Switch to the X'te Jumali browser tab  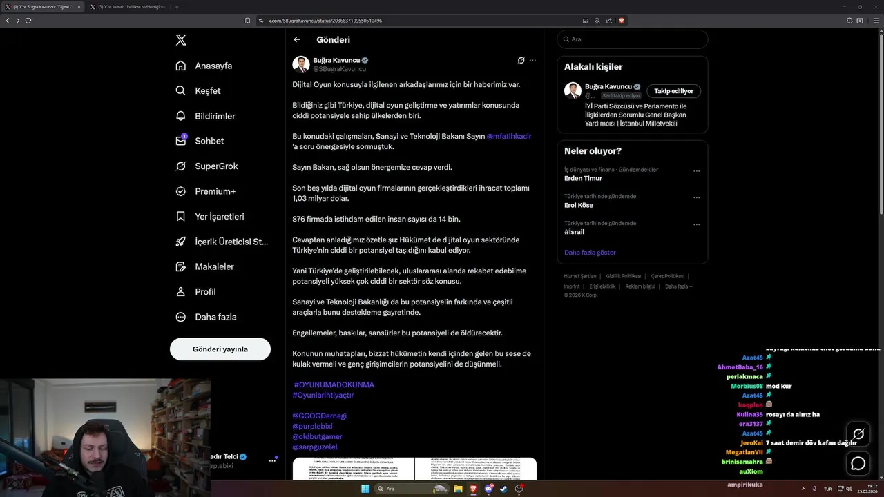(128, 7)
